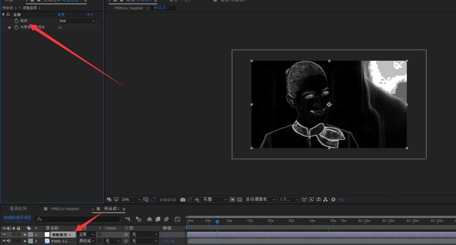Screen dimensions: 456x245
Task: Expand layer 1 properties triangle in timeline
Action: pos(25,235)
